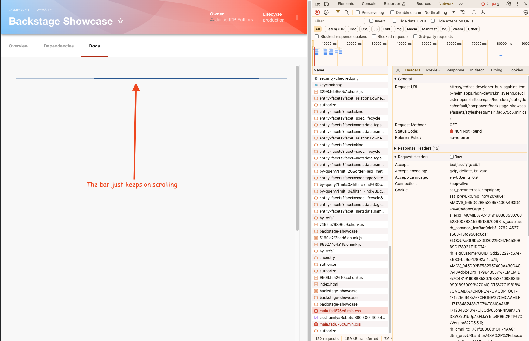This screenshot has width=529, height=341.
Task: Show the Timing tab of request
Action: (x=496, y=70)
